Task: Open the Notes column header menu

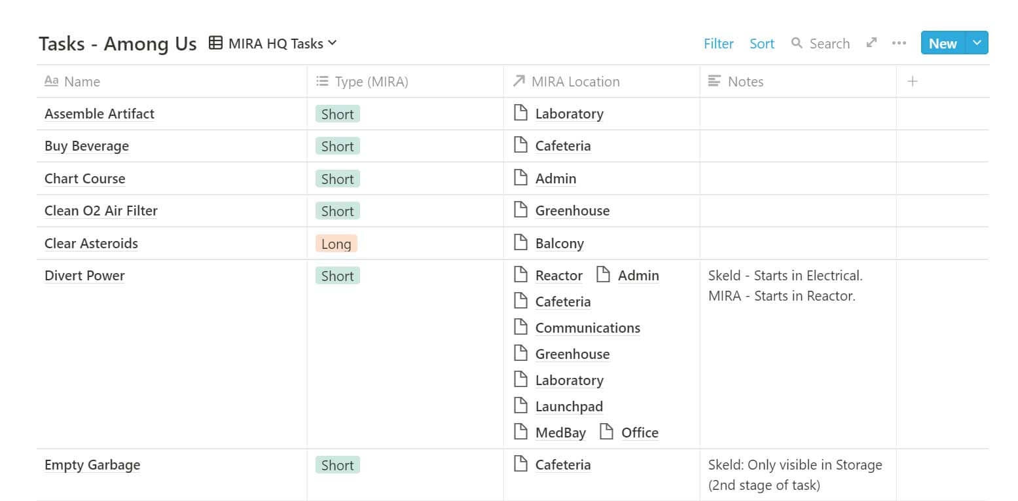Action: [x=745, y=81]
